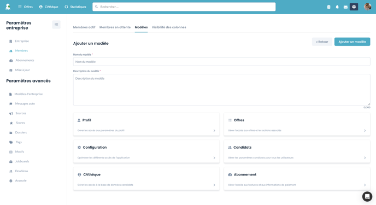Click the Mise à jour gift icon
376x205 pixels.
coord(11,71)
